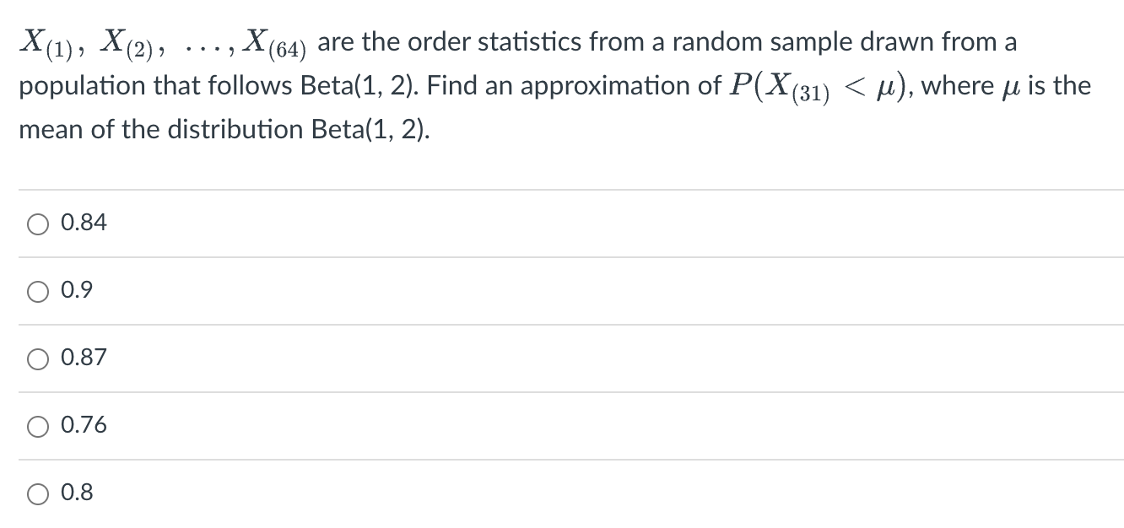Click the 0.9 answer label text
Viewport: 1124px width, 528px height.
[x=75, y=289]
